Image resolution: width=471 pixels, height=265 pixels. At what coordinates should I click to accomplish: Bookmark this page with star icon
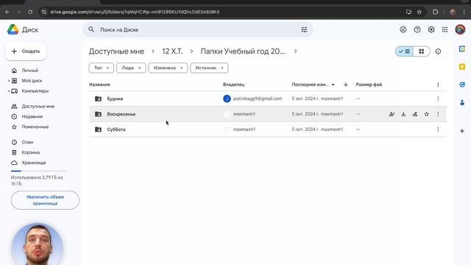click(x=419, y=12)
